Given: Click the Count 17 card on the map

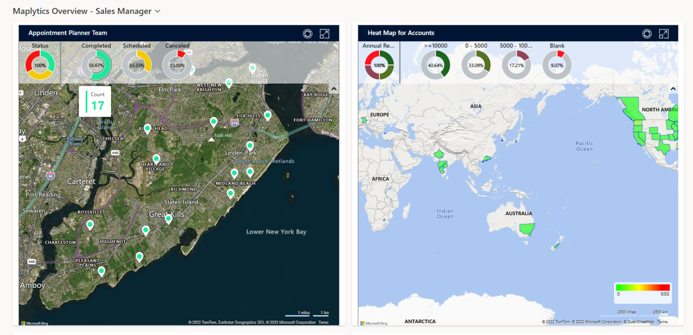Looking at the screenshot, I should (95, 101).
